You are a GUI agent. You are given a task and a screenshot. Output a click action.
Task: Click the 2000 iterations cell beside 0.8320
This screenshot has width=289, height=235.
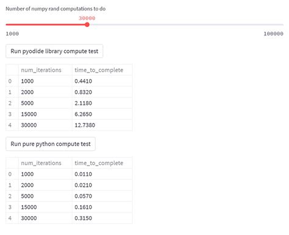(45, 92)
